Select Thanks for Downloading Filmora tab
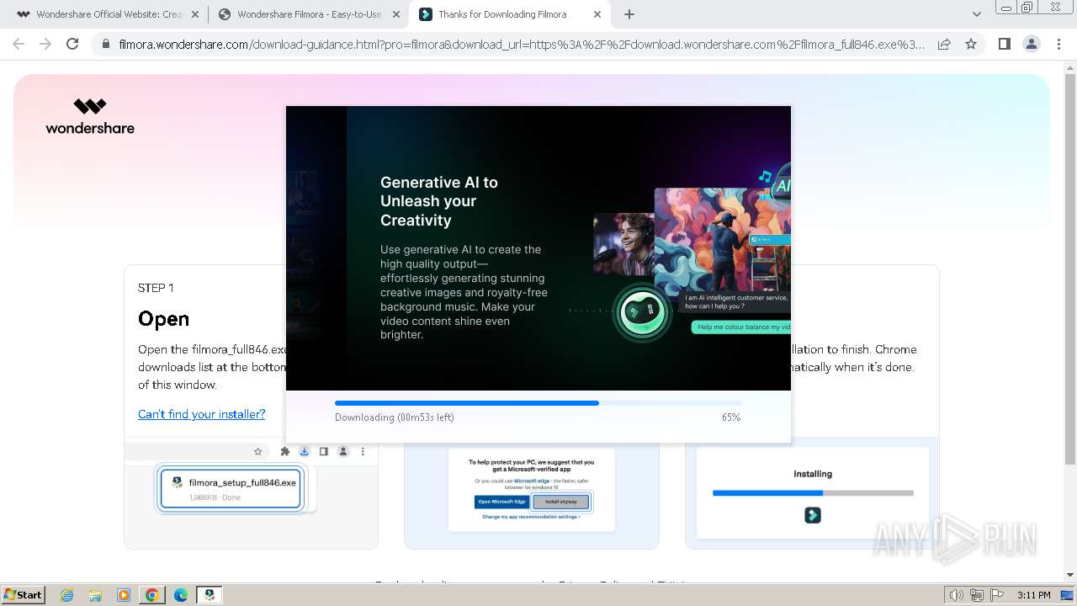The width and height of the screenshot is (1077, 606). pyautogui.click(x=510, y=14)
